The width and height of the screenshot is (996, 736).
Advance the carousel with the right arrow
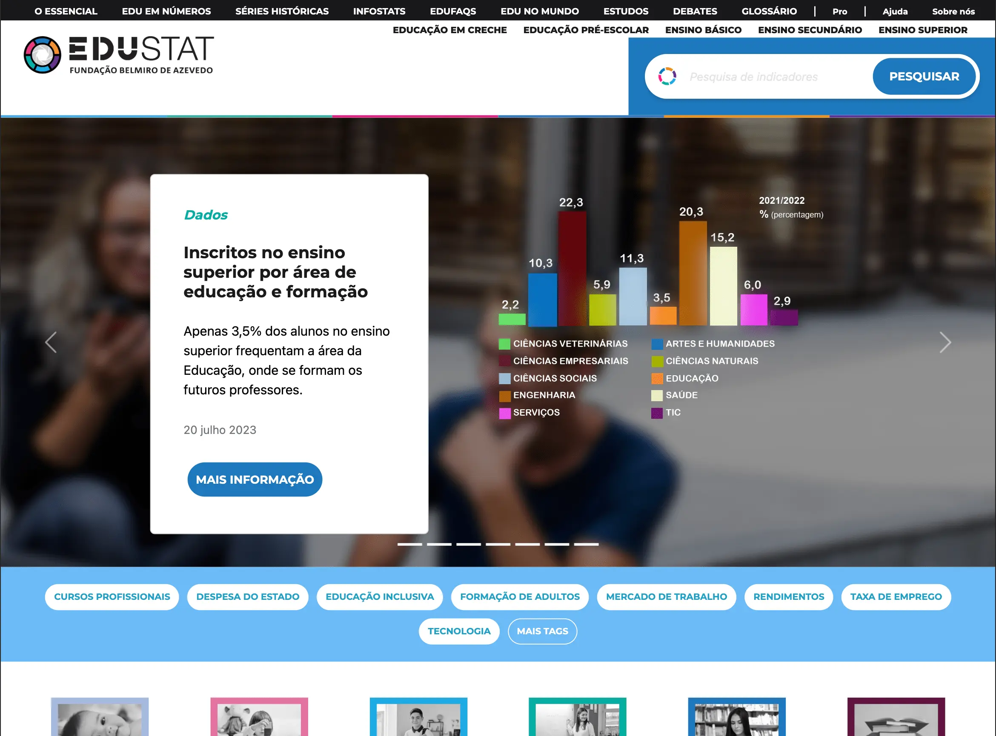click(x=946, y=342)
